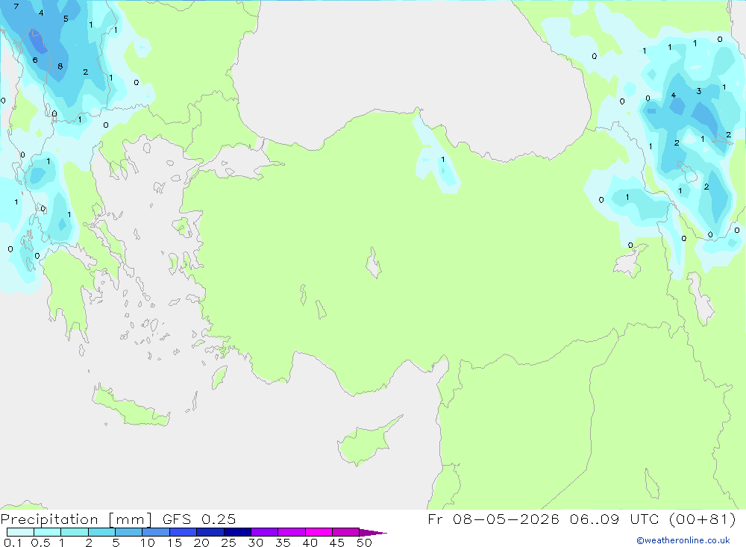Viewport: 746px width, 547px height.
Task: Pick the 35–40 mm purple legend swatch
Action: click(291, 532)
